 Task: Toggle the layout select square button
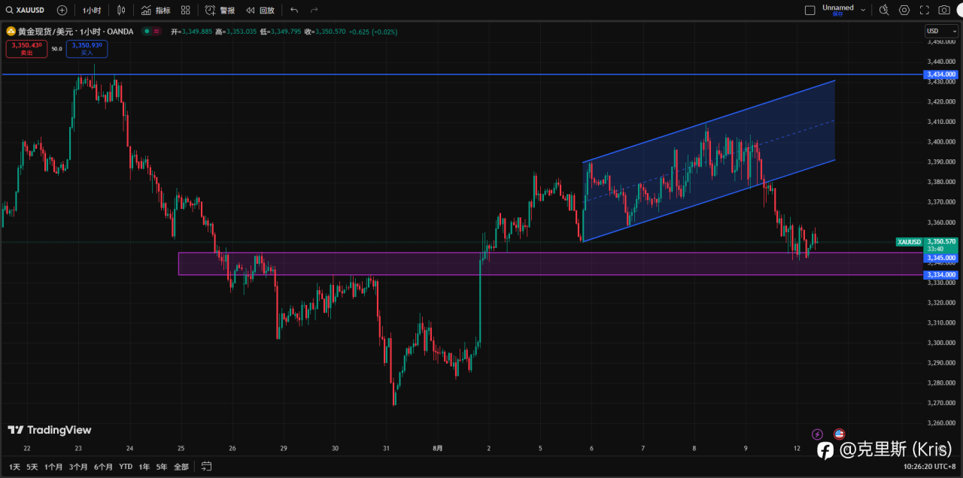point(810,10)
